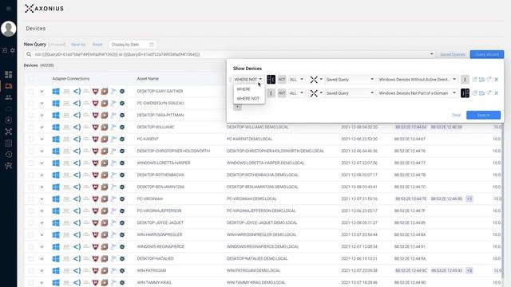
Task: Open the WHERE NOT dropdown
Action: tap(248, 80)
